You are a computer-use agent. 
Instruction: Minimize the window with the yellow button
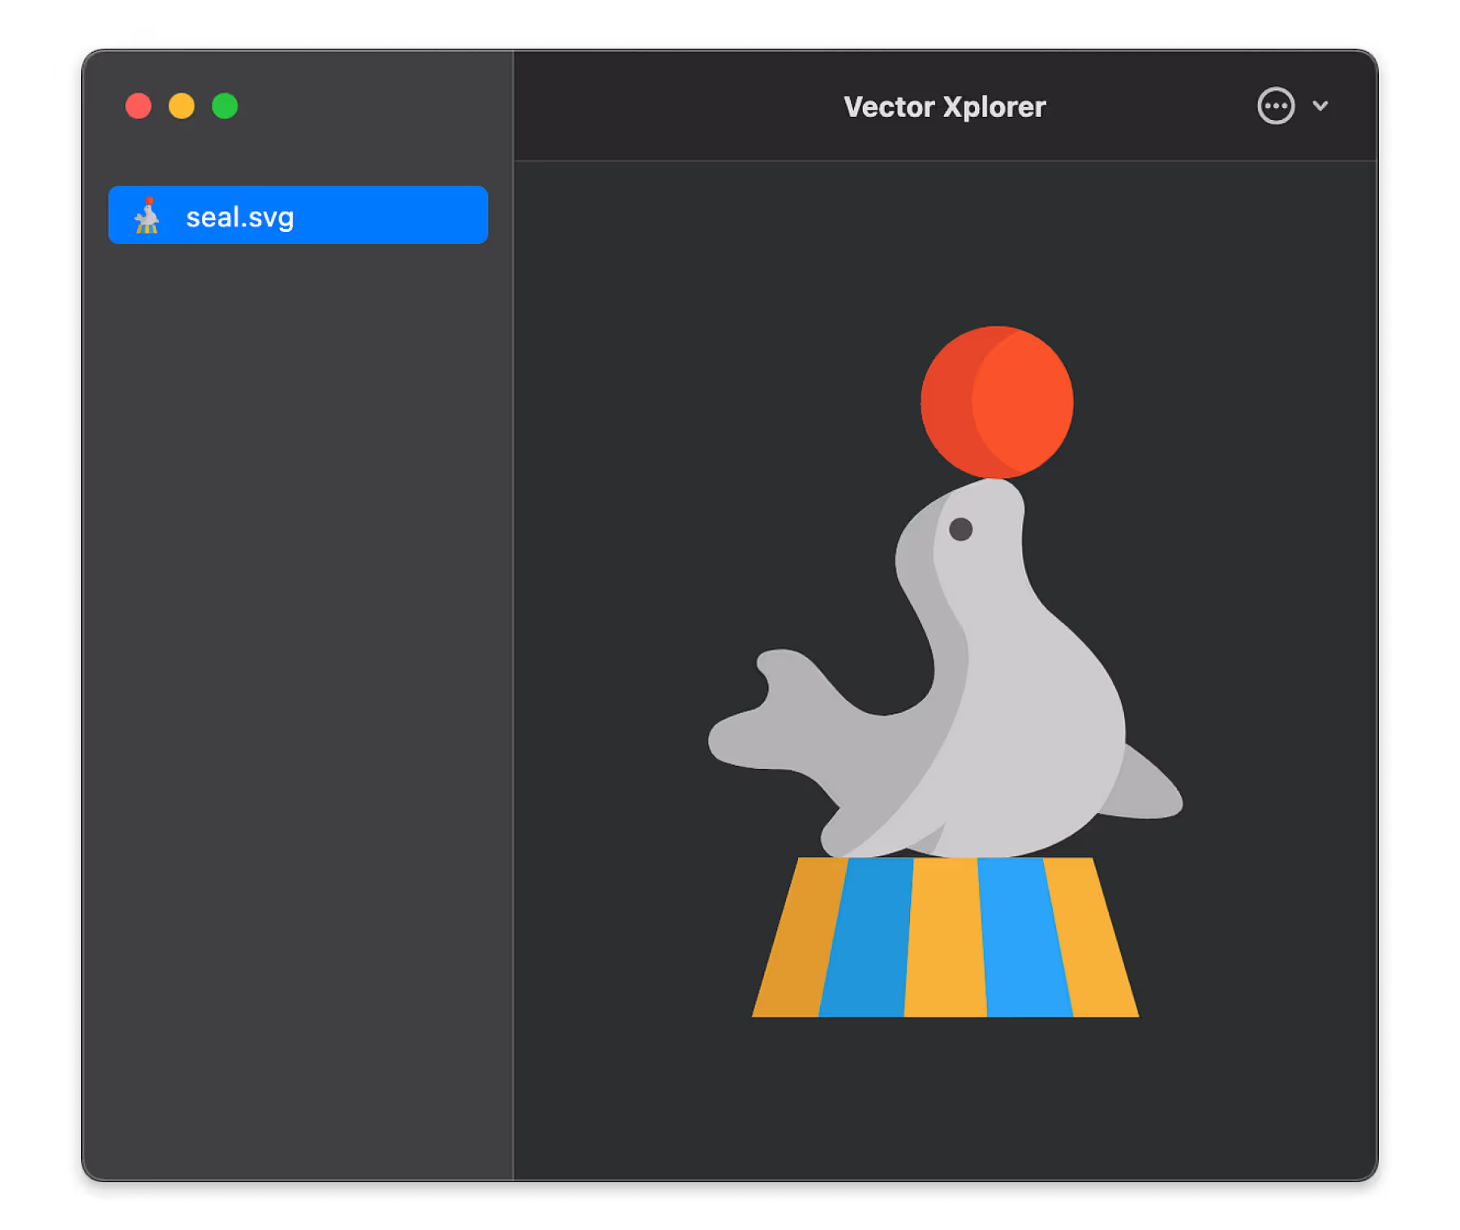coord(182,105)
